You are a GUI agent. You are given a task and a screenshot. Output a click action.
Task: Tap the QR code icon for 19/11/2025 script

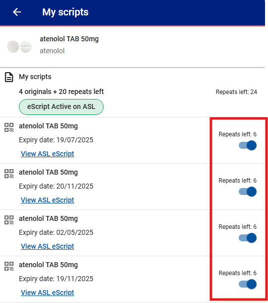pos(9,266)
